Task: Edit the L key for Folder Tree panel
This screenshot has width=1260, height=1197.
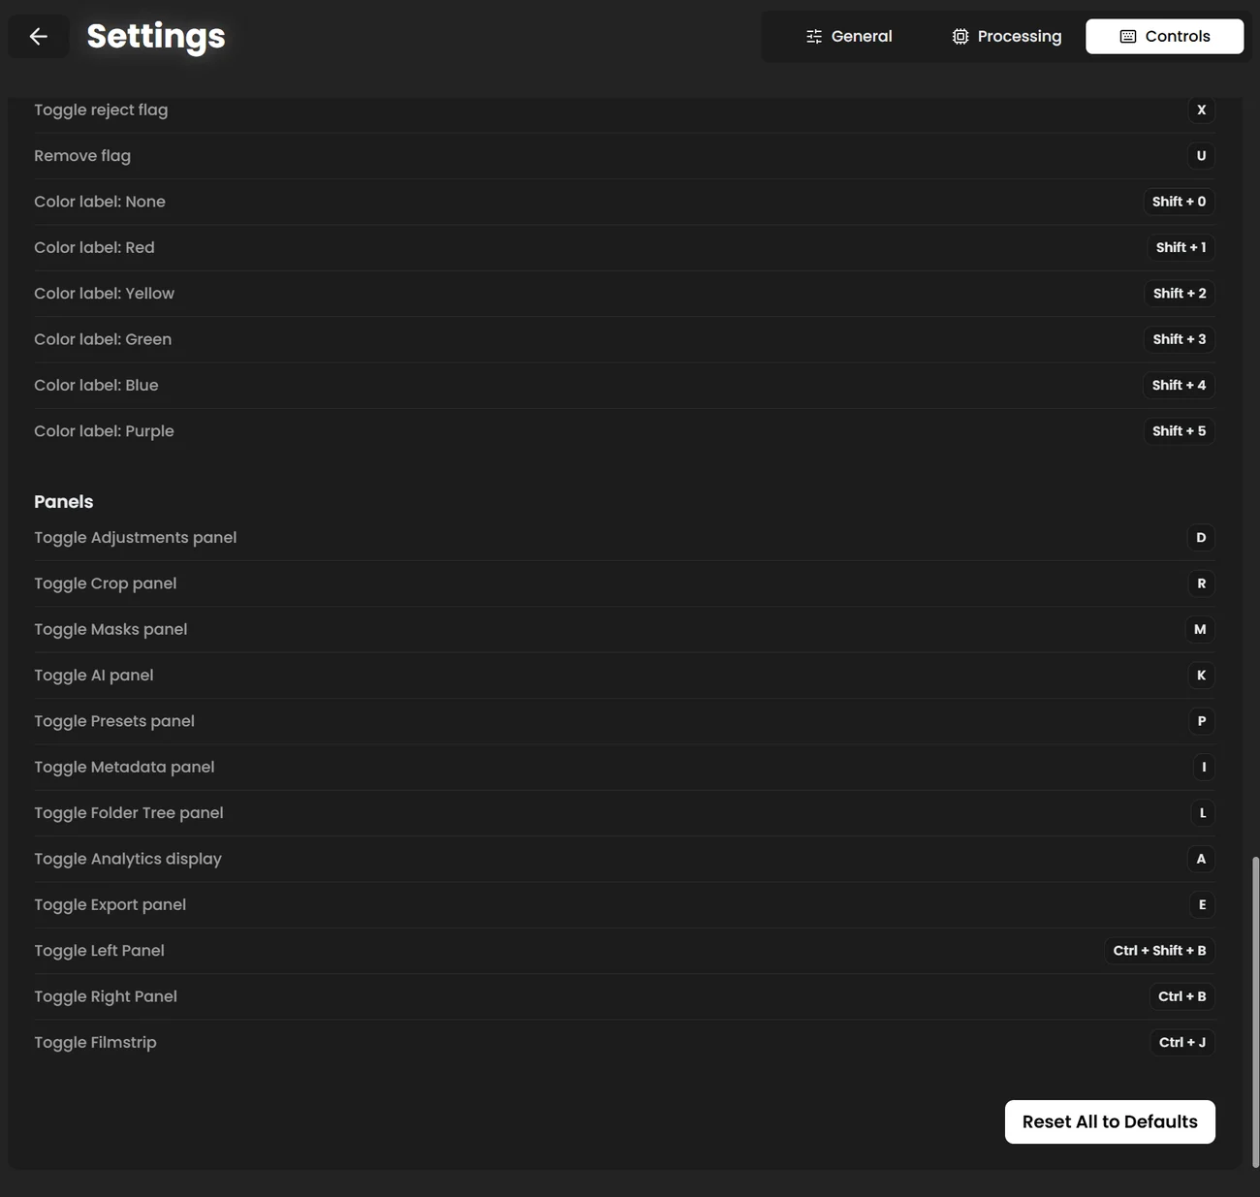Action: (x=1202, y=813)
